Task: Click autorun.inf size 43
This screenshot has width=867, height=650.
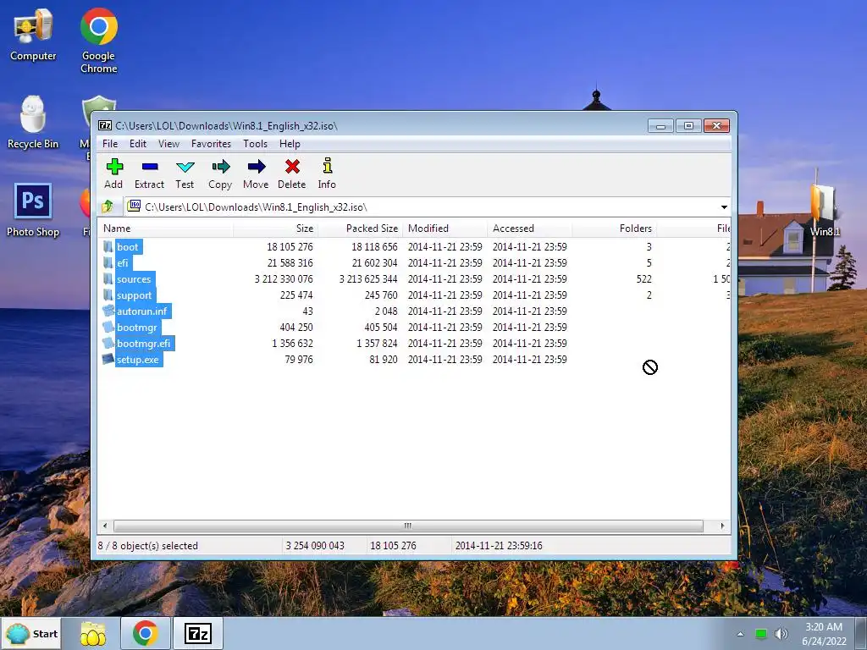Action: [x=307, y=311]
